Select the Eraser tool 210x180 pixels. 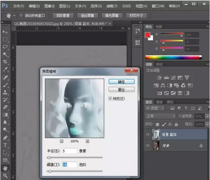[5, 107]
